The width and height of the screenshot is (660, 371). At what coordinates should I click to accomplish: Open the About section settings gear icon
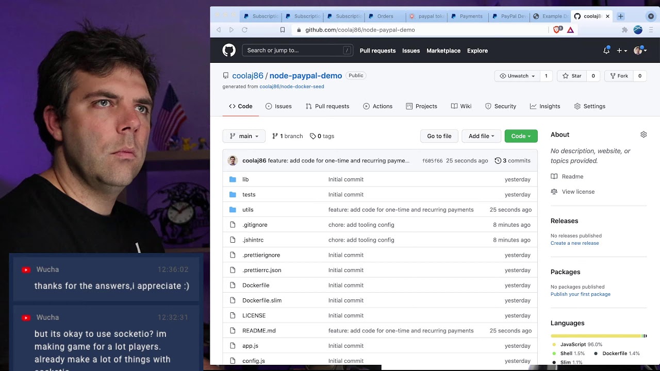(x=643, y=134)
